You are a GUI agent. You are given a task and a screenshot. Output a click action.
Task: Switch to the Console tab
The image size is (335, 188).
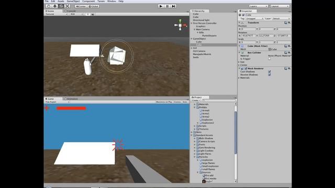pos(70,11)
